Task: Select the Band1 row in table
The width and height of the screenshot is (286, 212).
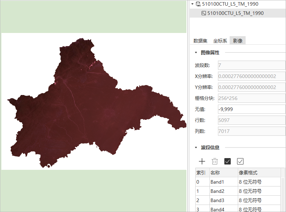Action: coord(223,182)
